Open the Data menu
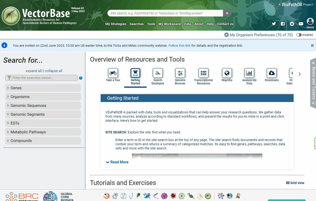The width and height of the screenshot is (316, 201). (x=187, y=24)
